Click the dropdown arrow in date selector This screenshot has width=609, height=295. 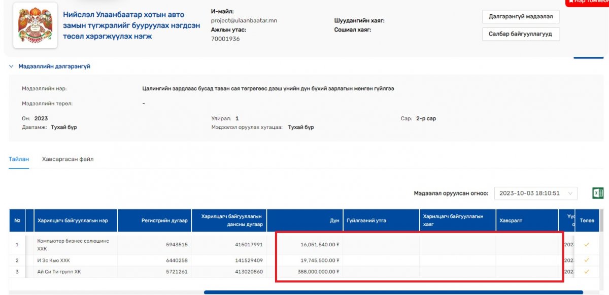coord(571,193)
